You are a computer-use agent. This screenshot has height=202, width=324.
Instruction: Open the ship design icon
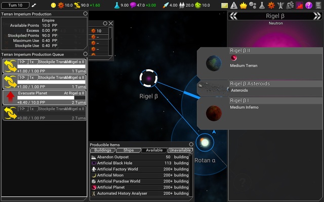pyautogui.click(x=280, y=6)
